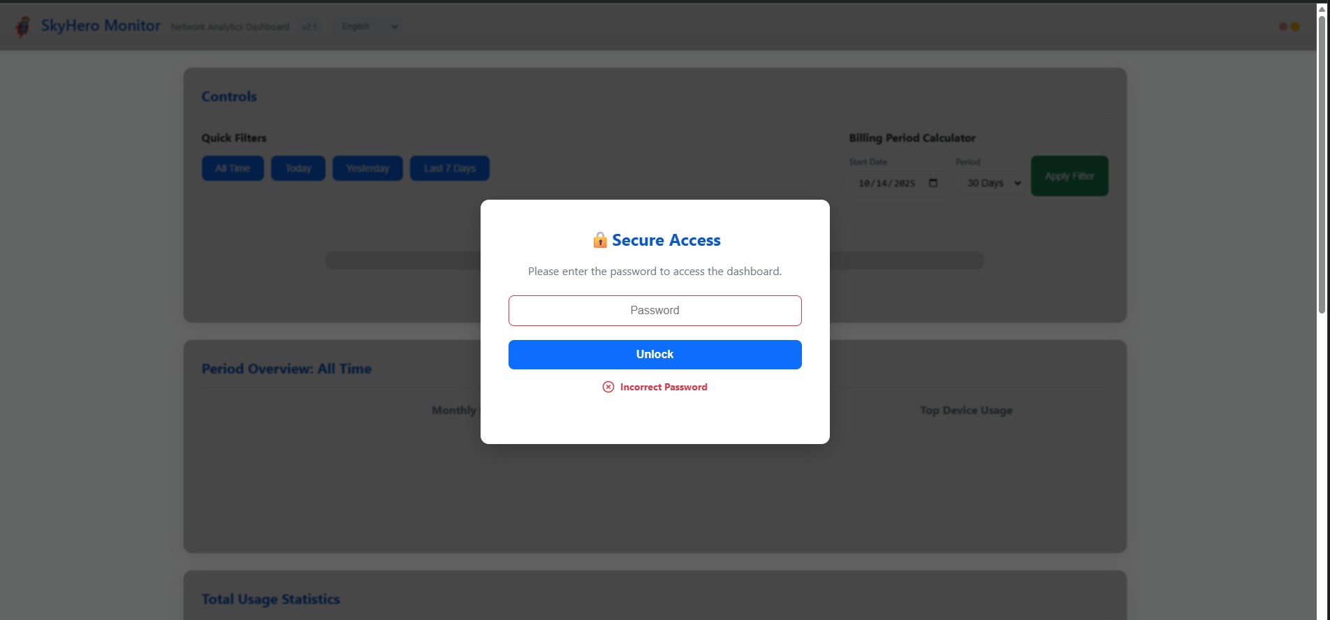Viewport: 1330px width, 620px height.
Task: Focus the Password input field
Action: click(x=655, y=311)
